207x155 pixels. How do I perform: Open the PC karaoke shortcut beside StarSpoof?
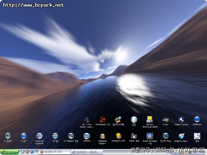(x=118, y=121)
